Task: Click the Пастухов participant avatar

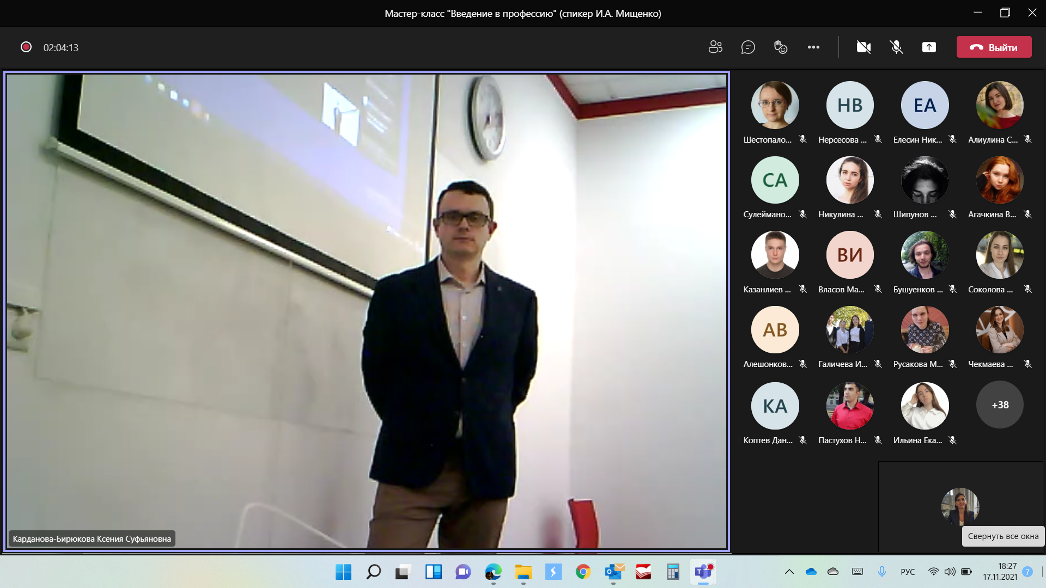Action: (849, 406)
